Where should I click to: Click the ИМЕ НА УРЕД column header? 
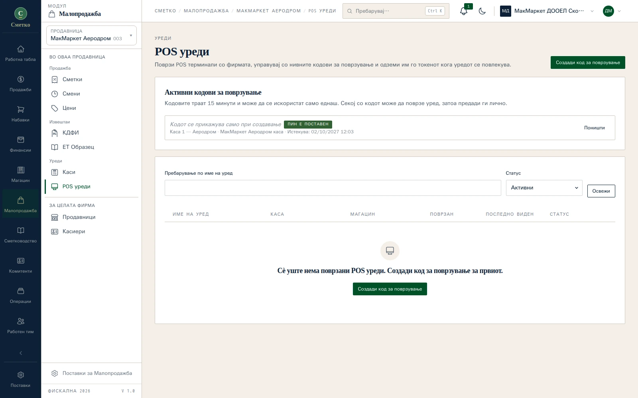coord(191,214)
